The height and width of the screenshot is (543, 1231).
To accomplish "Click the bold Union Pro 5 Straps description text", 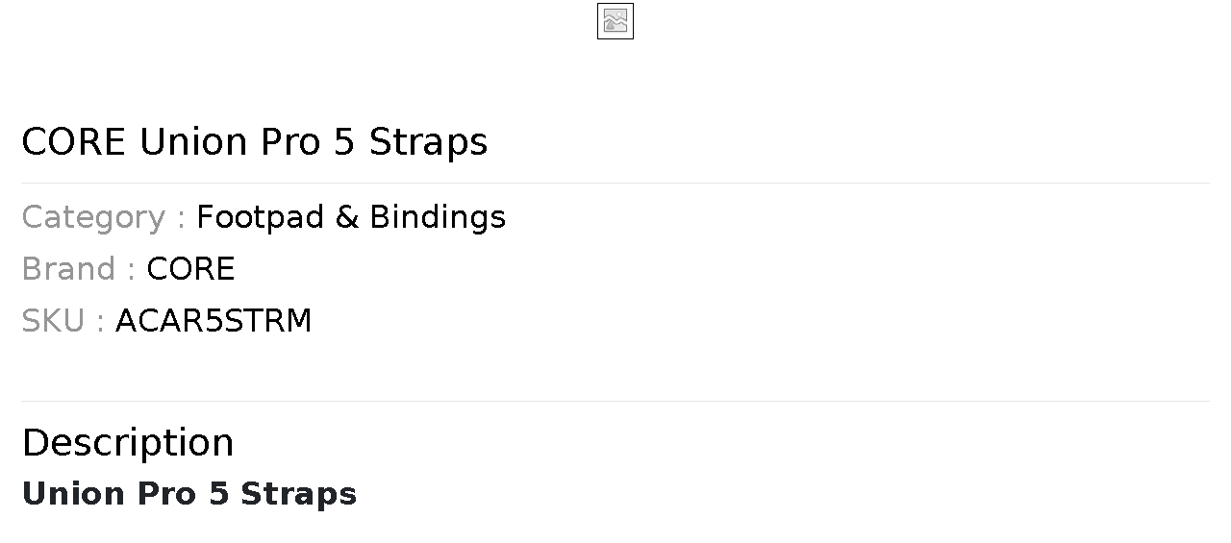I will 189,494.
